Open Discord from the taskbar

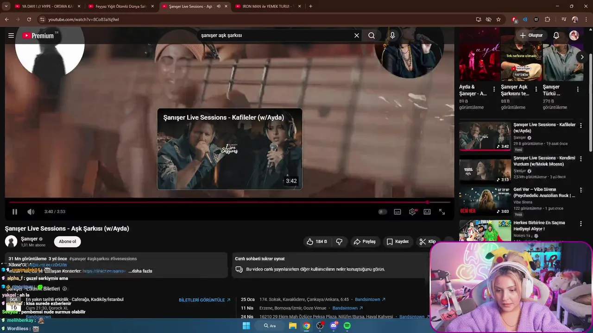(334, 326)
